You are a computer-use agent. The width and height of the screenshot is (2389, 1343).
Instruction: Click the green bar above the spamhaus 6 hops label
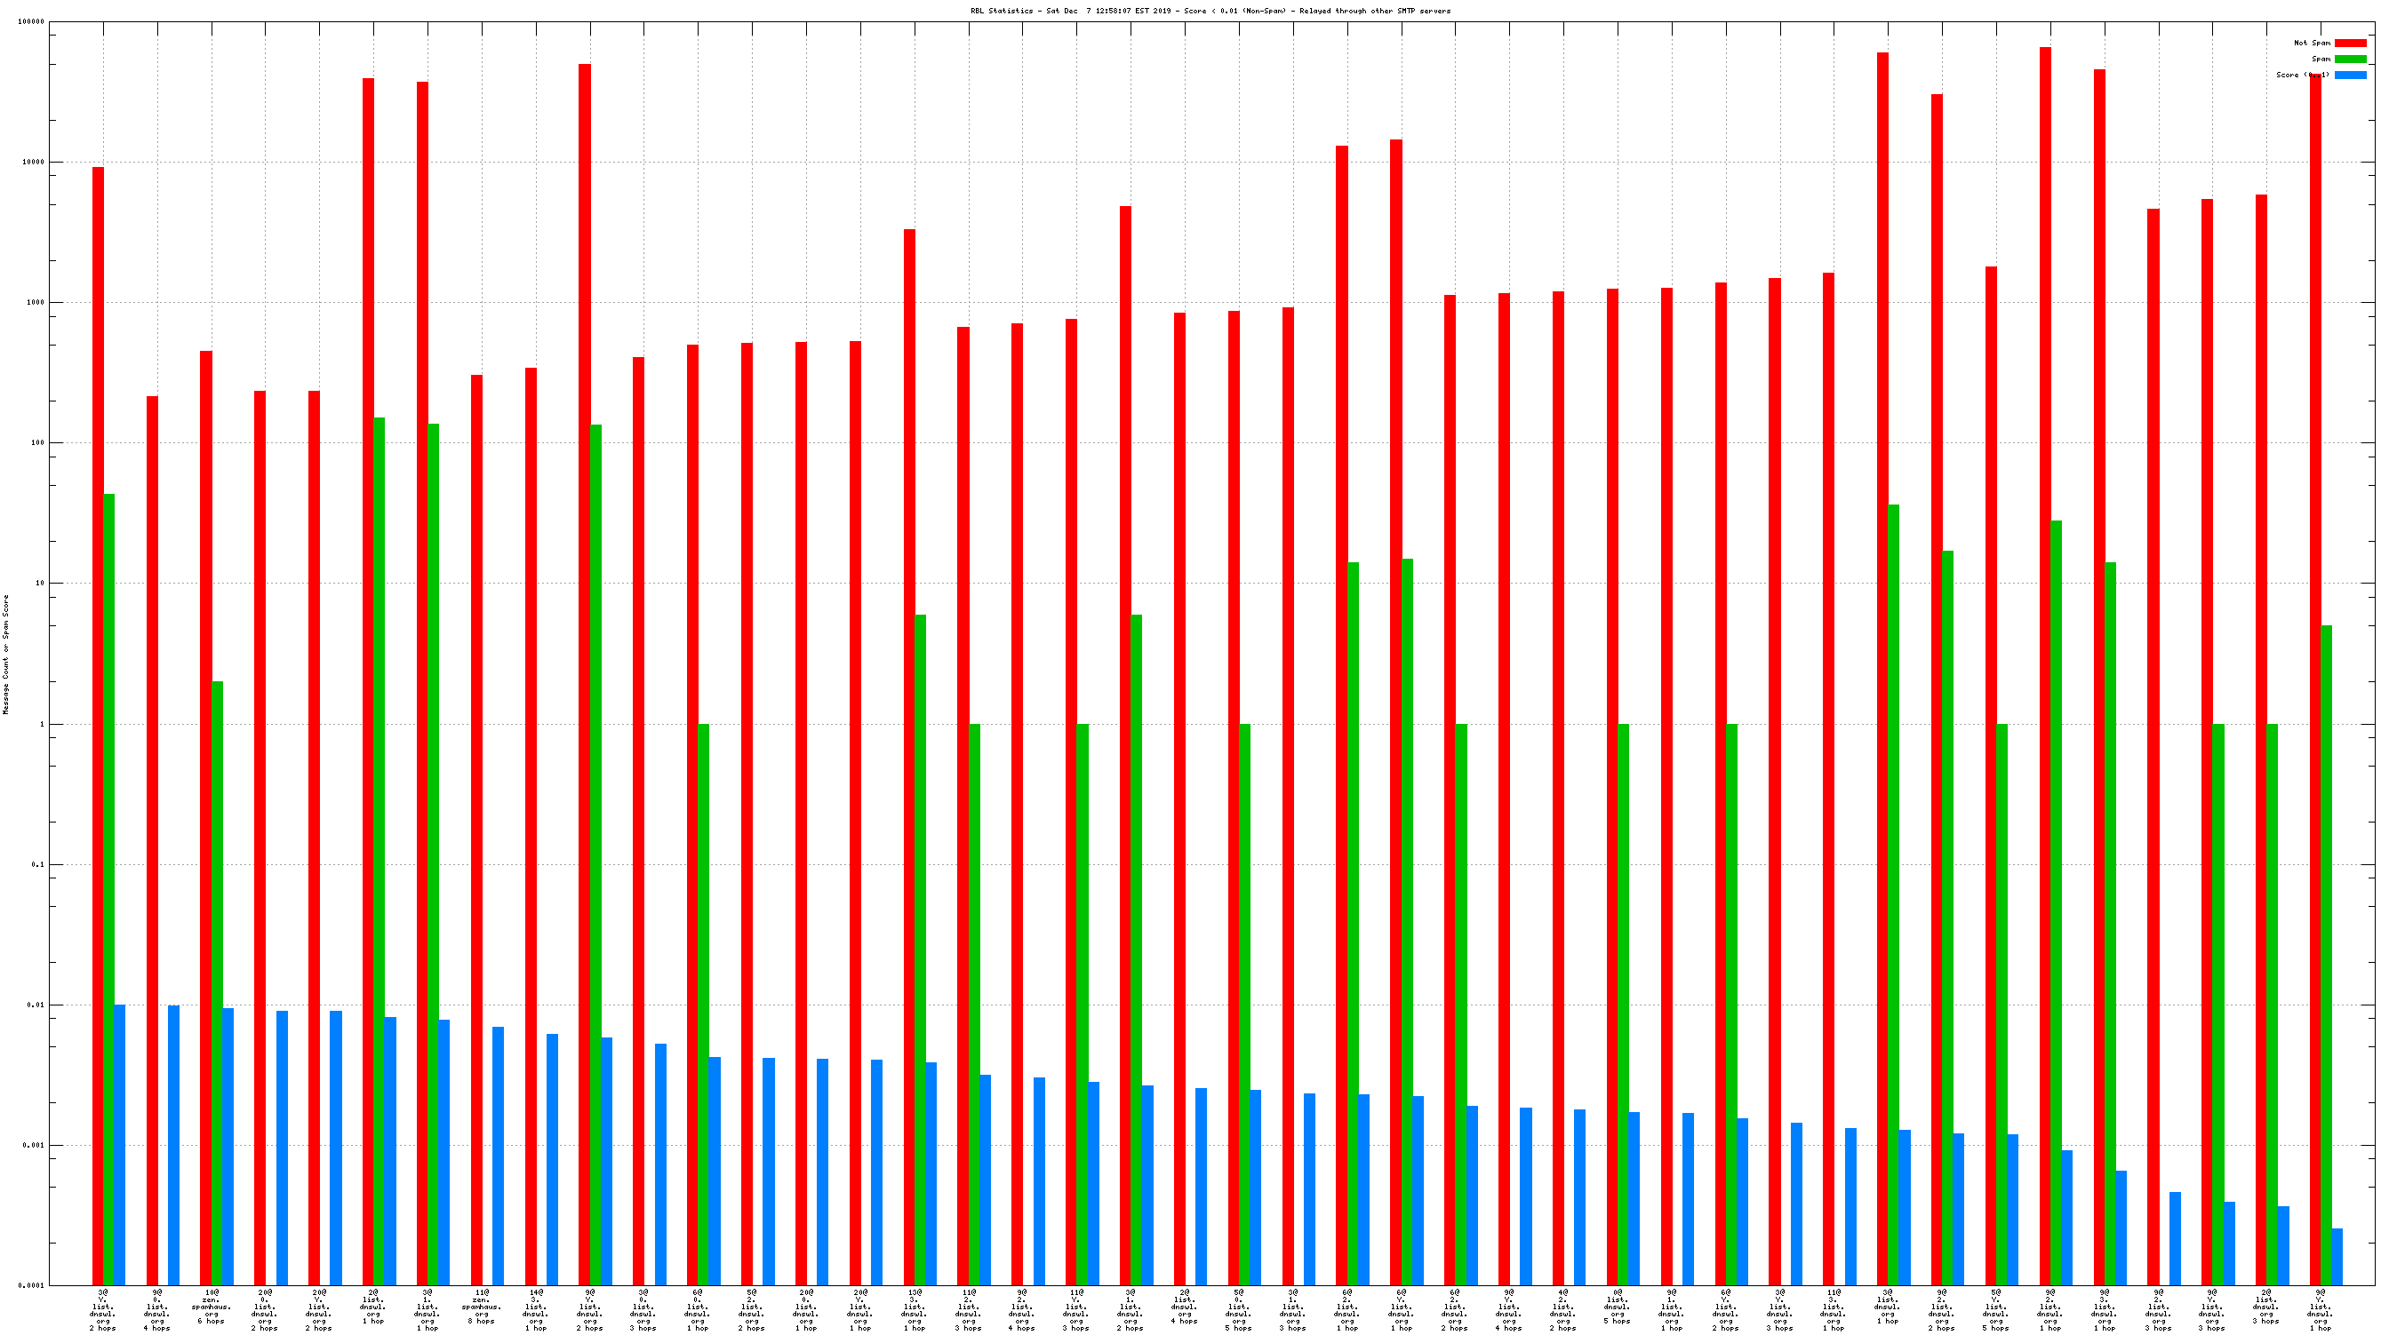coord(217,982)
